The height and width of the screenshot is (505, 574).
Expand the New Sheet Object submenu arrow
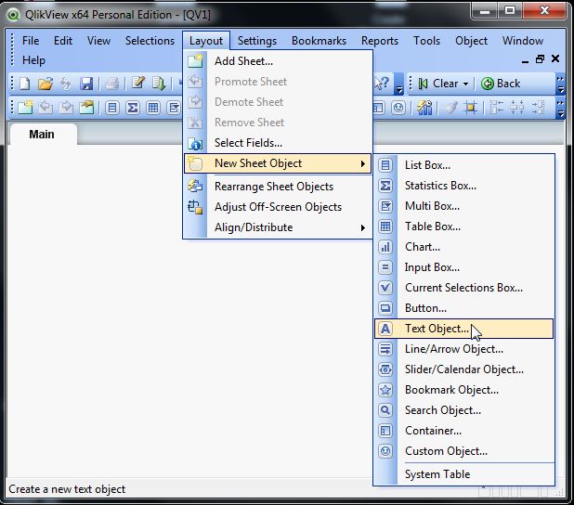(363, 163)
